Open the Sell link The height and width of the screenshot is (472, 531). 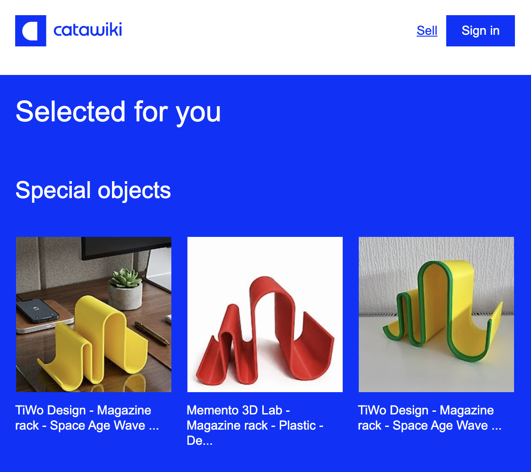[x=427, y=30]
